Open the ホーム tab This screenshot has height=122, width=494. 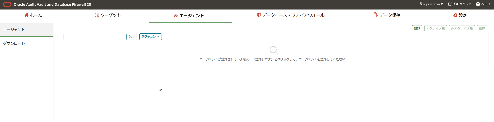tap(33, 15)
